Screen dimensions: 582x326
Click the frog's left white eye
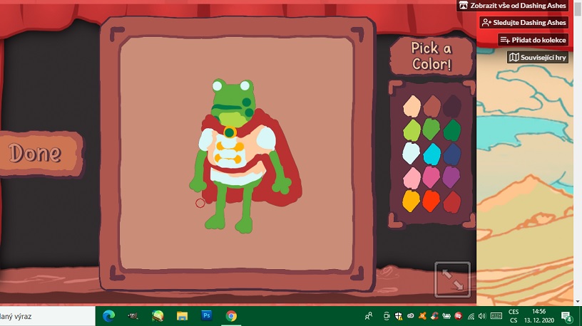point(218,87)
